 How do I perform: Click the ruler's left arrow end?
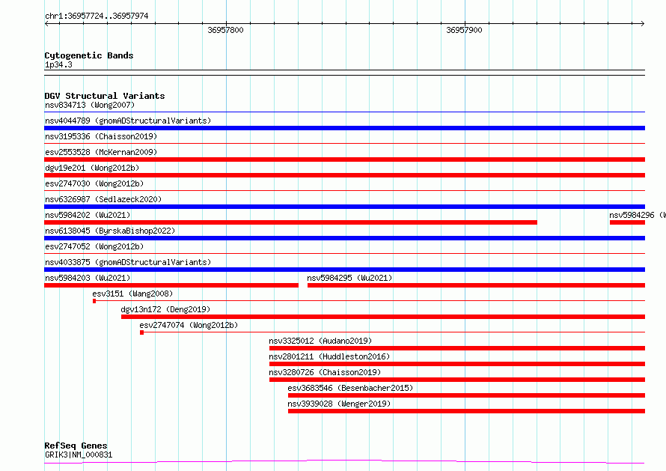(46, 23)
